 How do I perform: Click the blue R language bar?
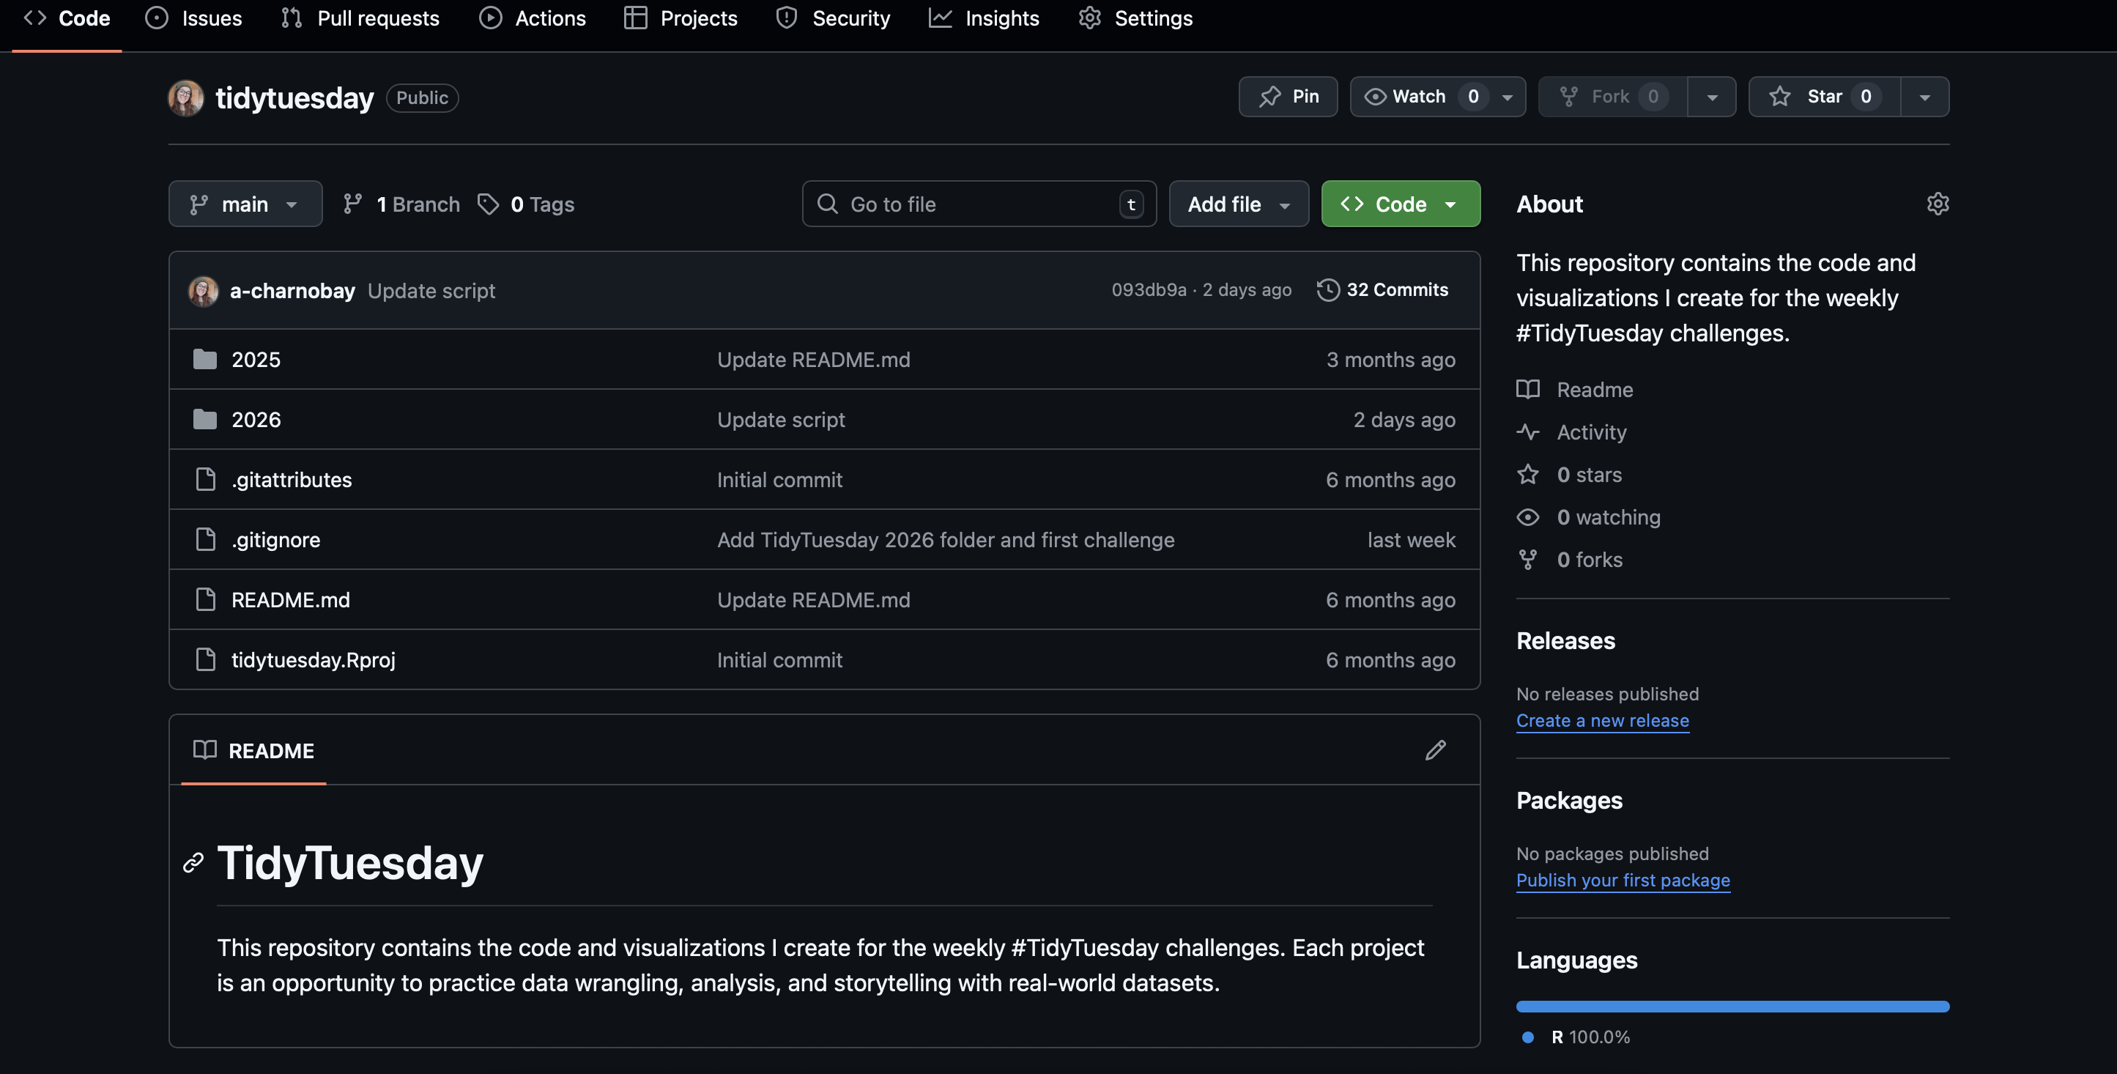[x=1732, y=1007]
